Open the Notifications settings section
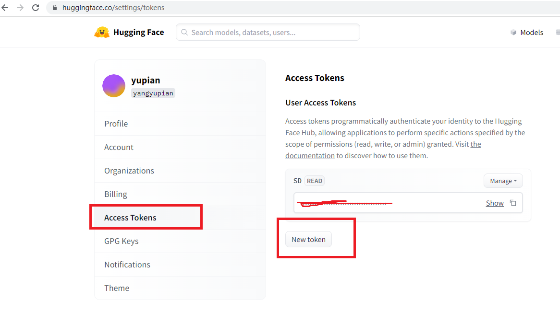560x312 pixels. pos(180,265)
